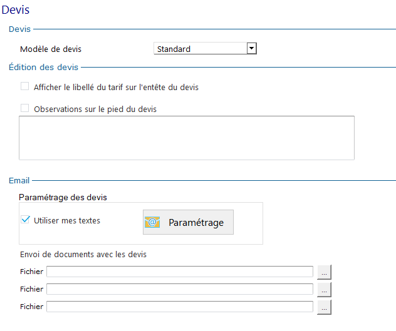This screenshot has width=396, height=331.
Task: Click the Devis page title
Action: [x=16, y=10]
